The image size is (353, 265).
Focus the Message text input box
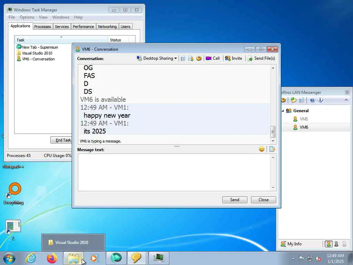(x=174, y=173)
